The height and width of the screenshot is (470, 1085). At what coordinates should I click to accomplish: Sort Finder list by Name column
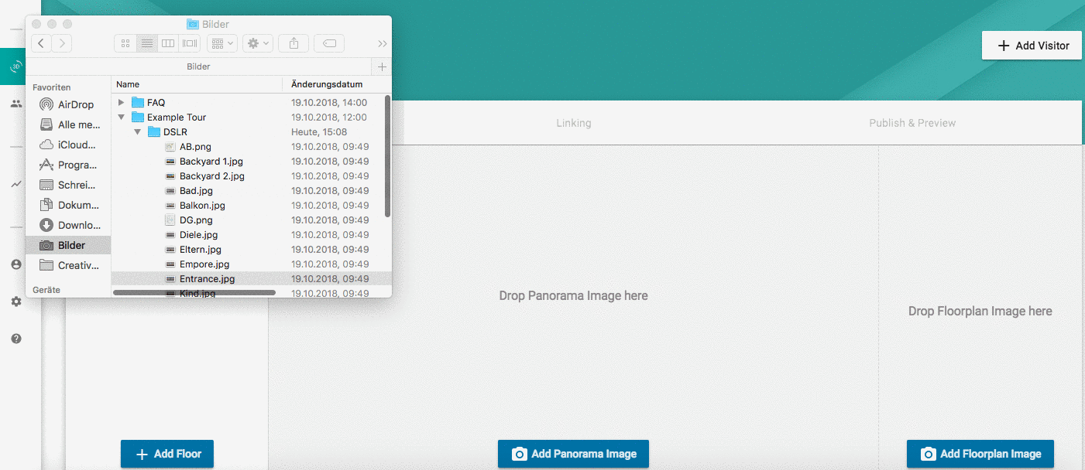(197, 84)
